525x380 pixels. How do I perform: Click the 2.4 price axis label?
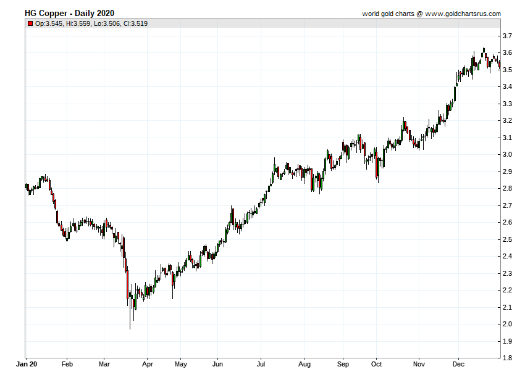coord(507,256)
